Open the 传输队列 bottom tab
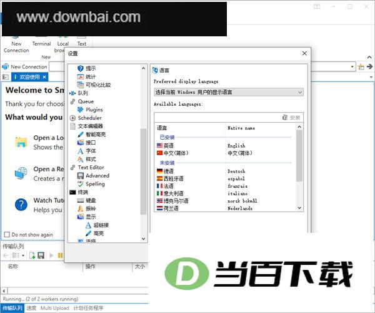Screen dimensions: 375x313 pyautogui.click(x=12, y=308)
